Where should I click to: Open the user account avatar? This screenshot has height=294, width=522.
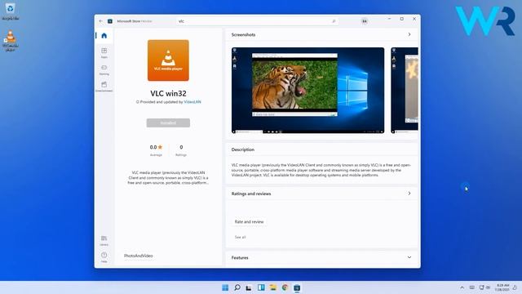tap(365, 21)
